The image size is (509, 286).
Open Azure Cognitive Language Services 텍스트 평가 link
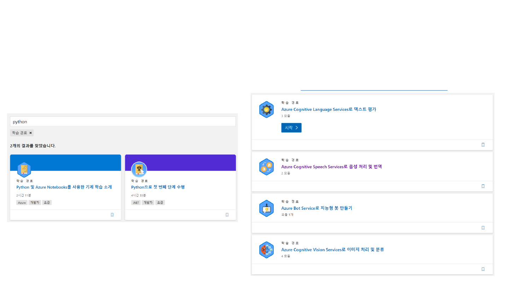coord(328,109)
